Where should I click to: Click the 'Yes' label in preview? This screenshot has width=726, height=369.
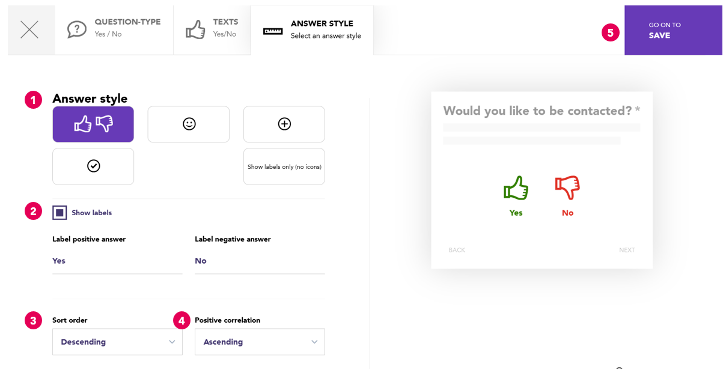516,213
